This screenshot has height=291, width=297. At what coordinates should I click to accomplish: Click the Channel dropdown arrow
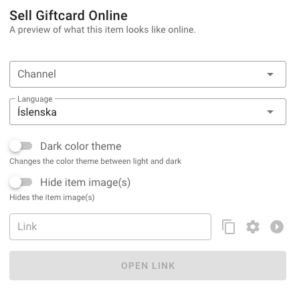pos(270,74)
